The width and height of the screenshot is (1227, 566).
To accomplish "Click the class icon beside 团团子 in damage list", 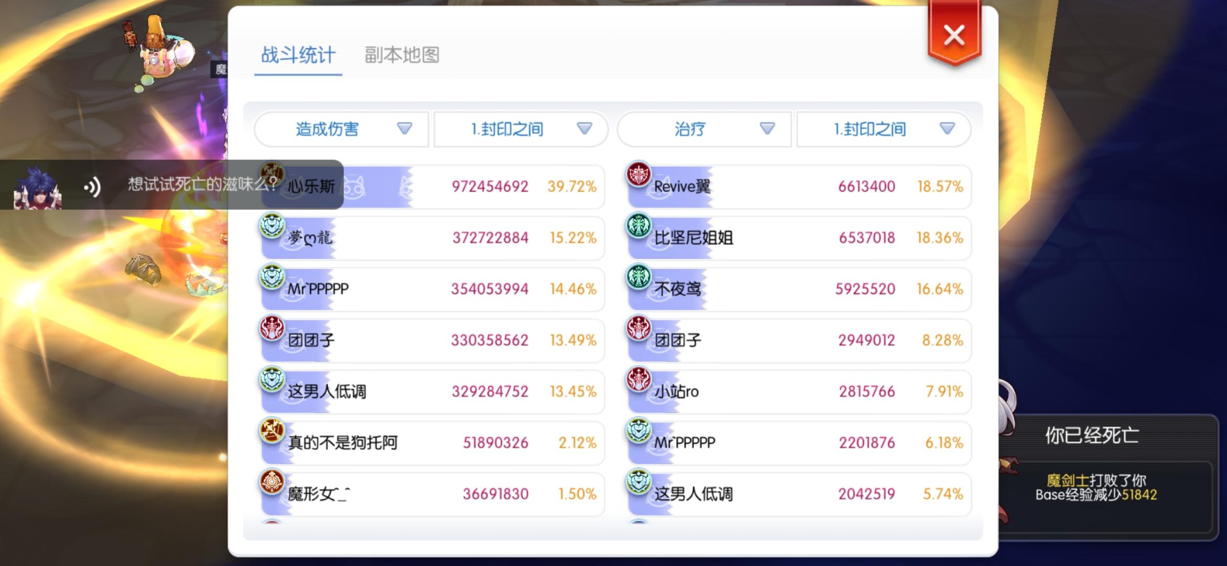I will pos(272,328).
